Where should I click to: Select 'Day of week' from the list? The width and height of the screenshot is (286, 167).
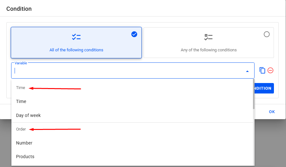click(28, 115)
